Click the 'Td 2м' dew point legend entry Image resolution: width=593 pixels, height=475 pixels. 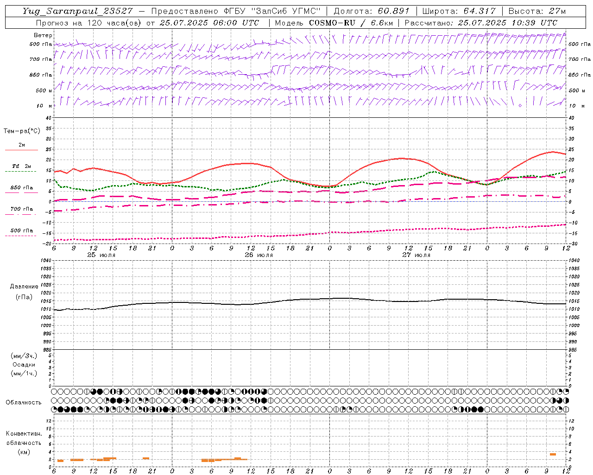(22, 166)
